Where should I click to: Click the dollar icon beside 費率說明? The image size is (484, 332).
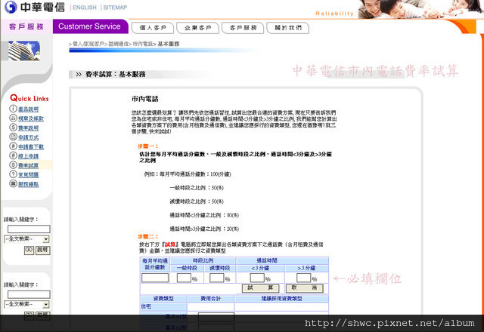[x=13, y=128]
